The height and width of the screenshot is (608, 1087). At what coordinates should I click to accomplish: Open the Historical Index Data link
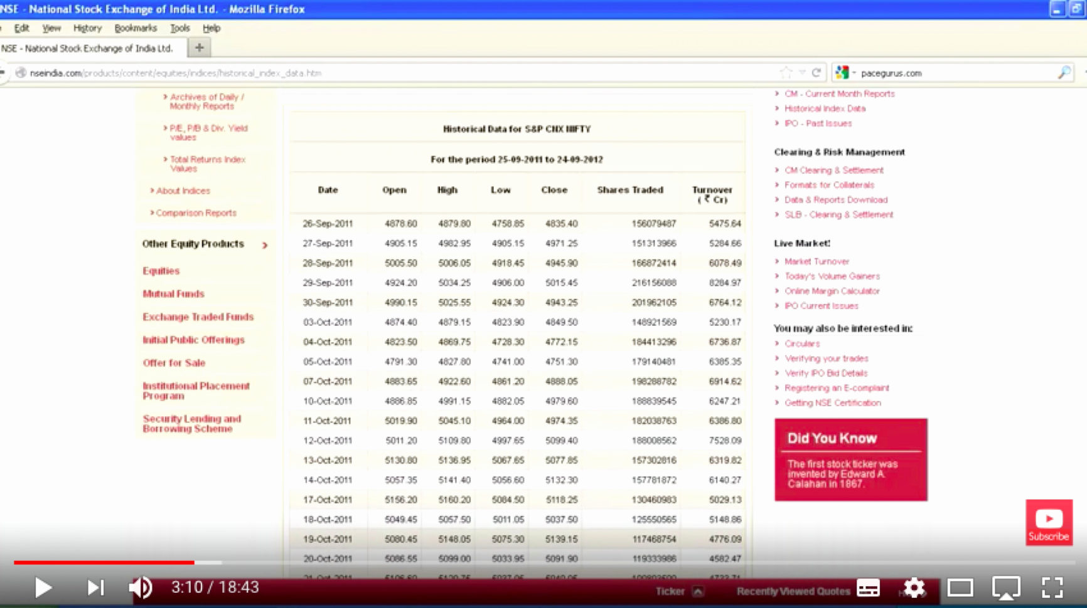click(x=824, y=108)
